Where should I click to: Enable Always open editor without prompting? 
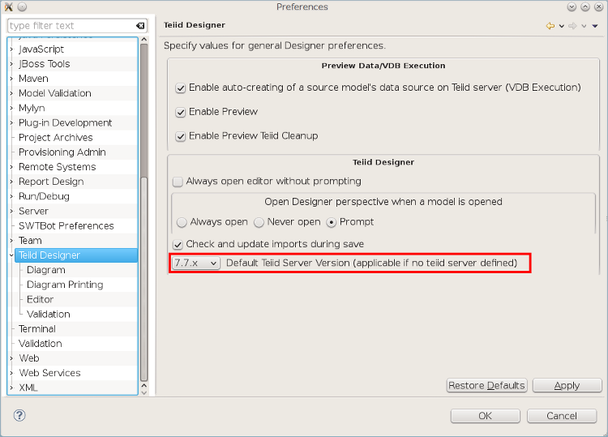178,182
